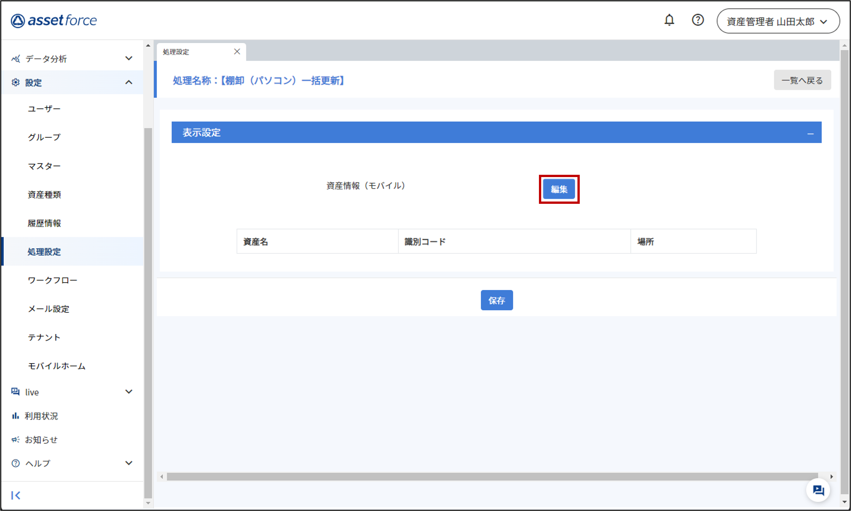Collapse the sidebar with the arrow icon

pyautogui.click(x=16, y=495)
